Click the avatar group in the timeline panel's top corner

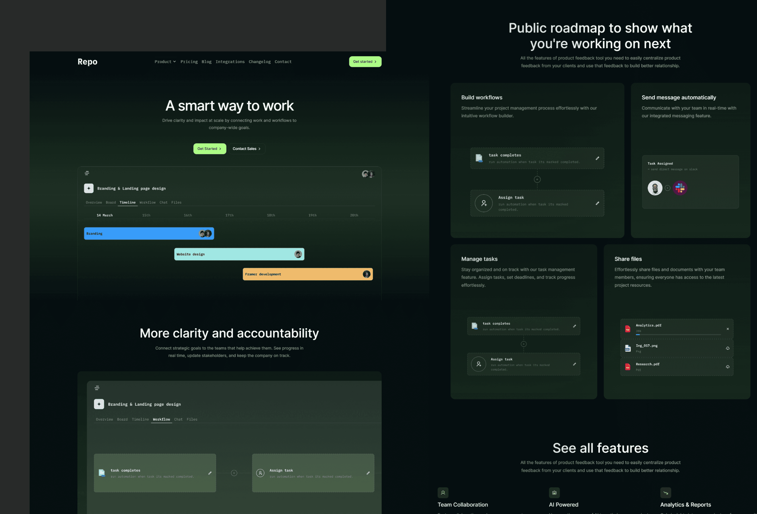[368, 174]
